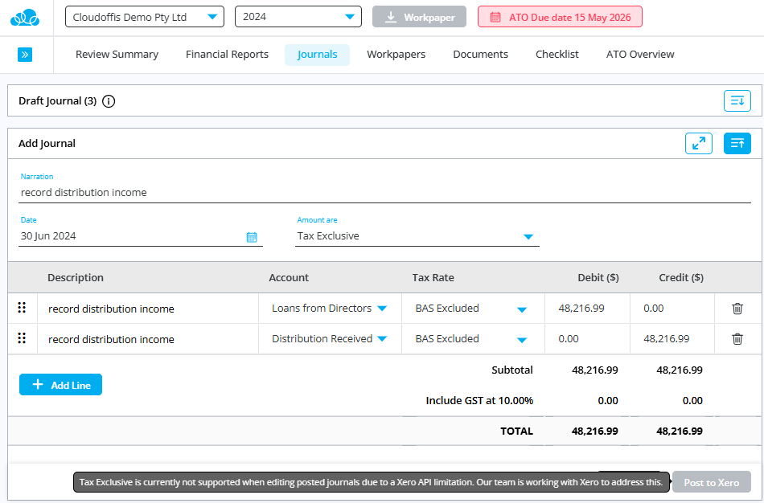Grab the first row drag handle
764x503 pixels.
point(22,308)
